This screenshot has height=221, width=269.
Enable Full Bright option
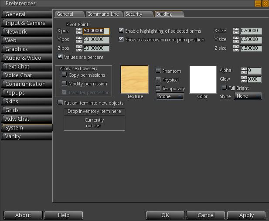point(225,88)
